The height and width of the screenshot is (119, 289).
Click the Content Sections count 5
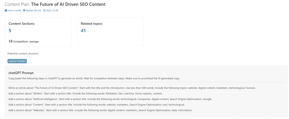(x=10, y=31)
